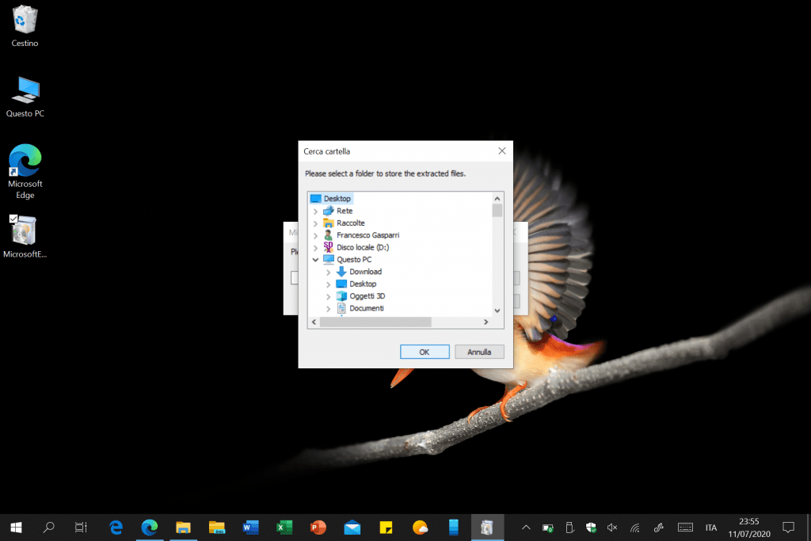
Task: Open the Mail app in the taskbar
Action: 352,527
